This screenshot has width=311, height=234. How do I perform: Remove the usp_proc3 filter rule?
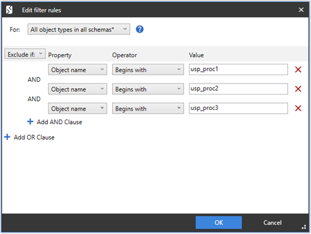(x=298, y=108)
